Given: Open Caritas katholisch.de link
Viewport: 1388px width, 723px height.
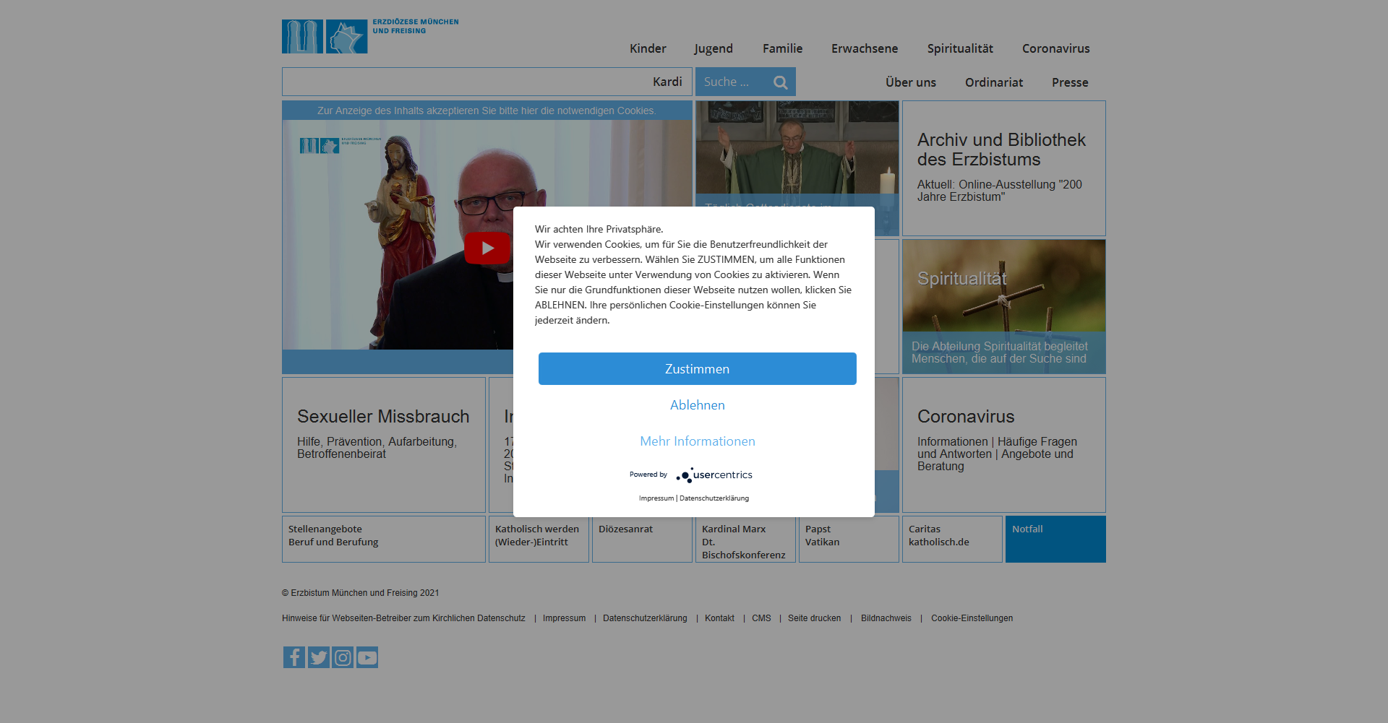Looking at the screenshot, I should [x=952, y=539].
